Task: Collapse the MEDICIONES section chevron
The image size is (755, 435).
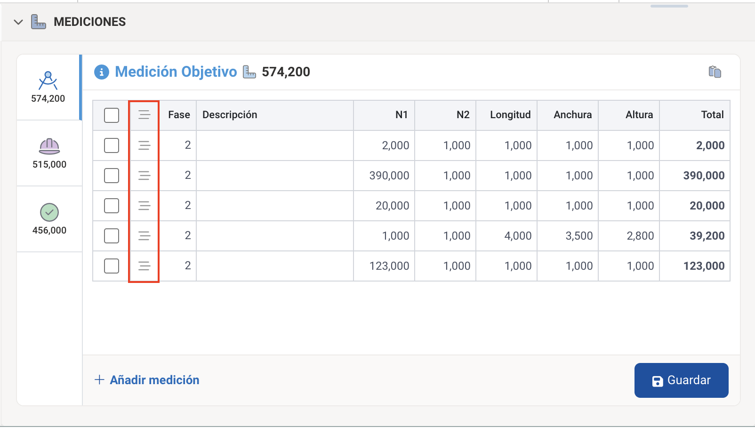Action: pyautogui.click(x=18, y=22)
